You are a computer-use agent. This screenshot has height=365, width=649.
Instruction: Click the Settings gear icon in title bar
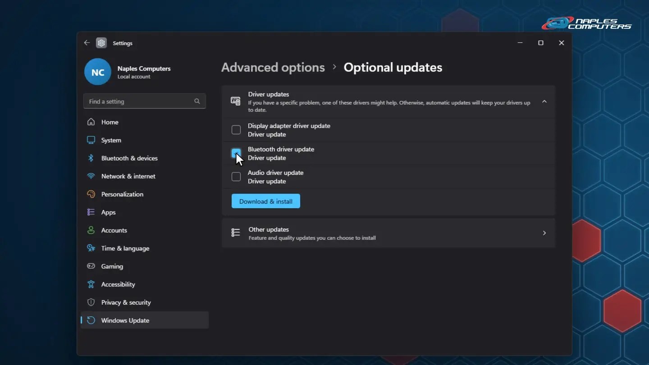(x=101, y=43)
